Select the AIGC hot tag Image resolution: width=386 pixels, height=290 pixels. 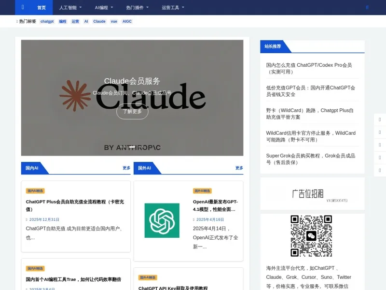tap(127, 21)
